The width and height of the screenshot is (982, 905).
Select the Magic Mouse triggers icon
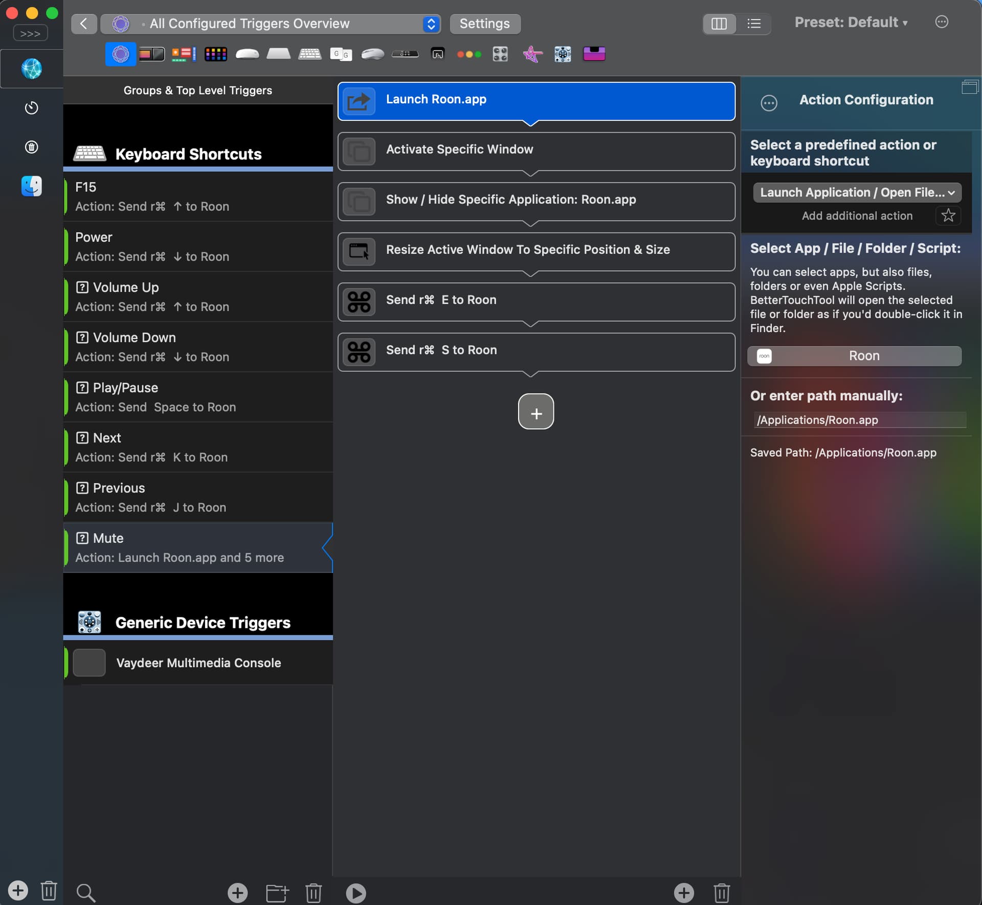point(247,54)
